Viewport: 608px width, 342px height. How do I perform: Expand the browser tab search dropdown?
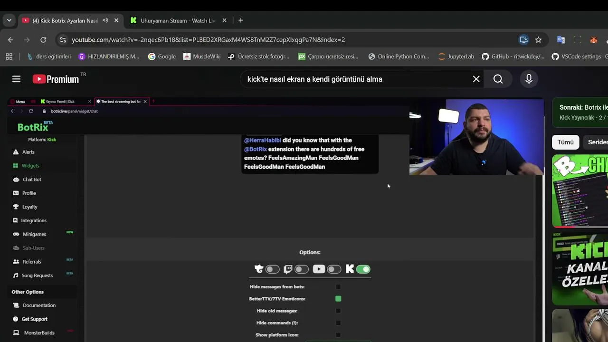(x=9, y=20)
